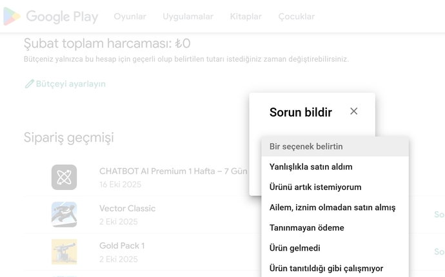Image resolution: width=445 pixels, height=277 pixels.
Task: Close the Sorun bildir dialog
Action: [x=353, y=111]
